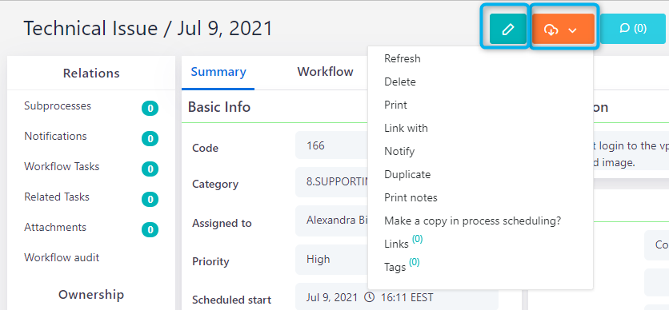Choose Delete in the actions menu

[x=400, y=81]
